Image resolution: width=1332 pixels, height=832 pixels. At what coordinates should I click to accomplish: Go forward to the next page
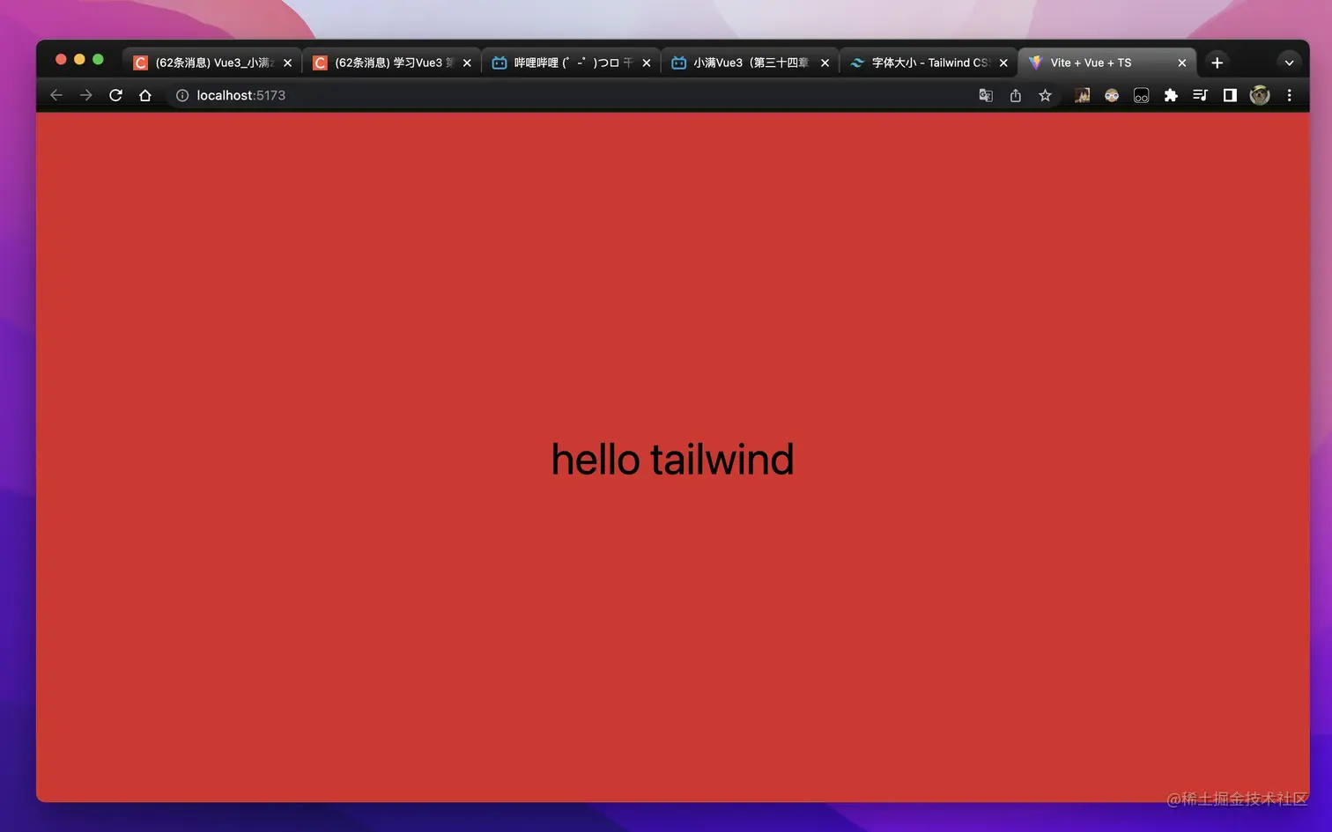point(85,95)
